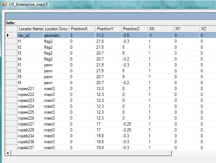The image size is (216, 163).
Task: Select the ropeb236 locator cell
Action: (x=30, y=142)
